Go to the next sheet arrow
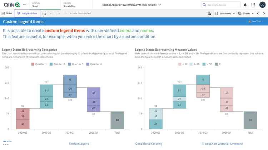 [x=264, y=13]
